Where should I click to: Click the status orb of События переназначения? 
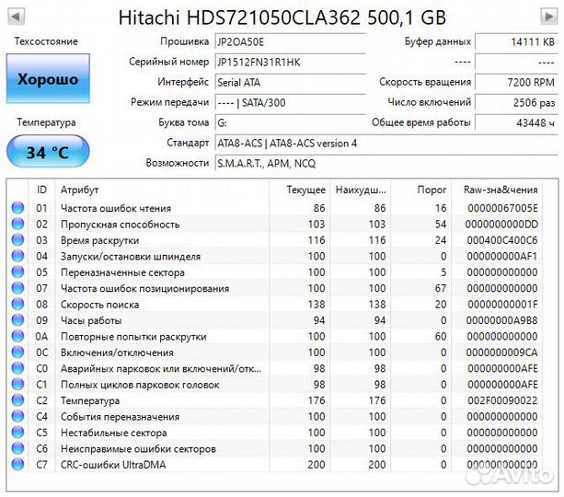pos(17,416)
